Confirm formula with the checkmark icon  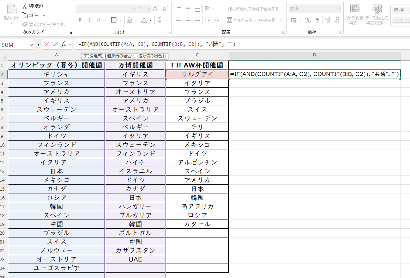pyautogui.click(x=55, y=44)
